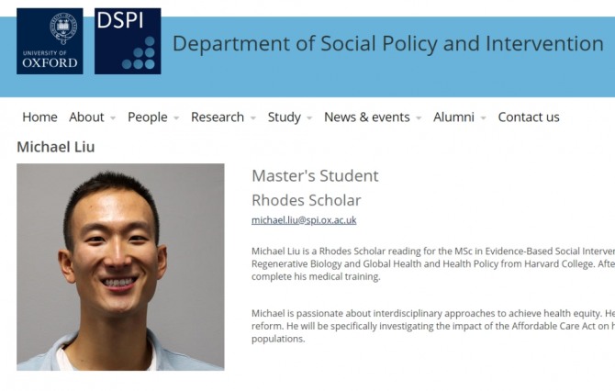The image size is (615, 391).
Task: Click the University of Oxford logo
Action: point(50,41)
